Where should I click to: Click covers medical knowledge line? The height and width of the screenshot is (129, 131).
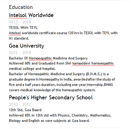point(52,90)
